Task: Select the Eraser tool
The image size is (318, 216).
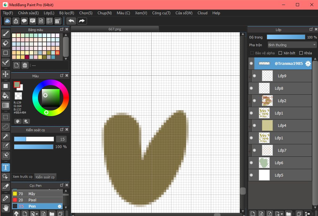Action: (6, 43)
